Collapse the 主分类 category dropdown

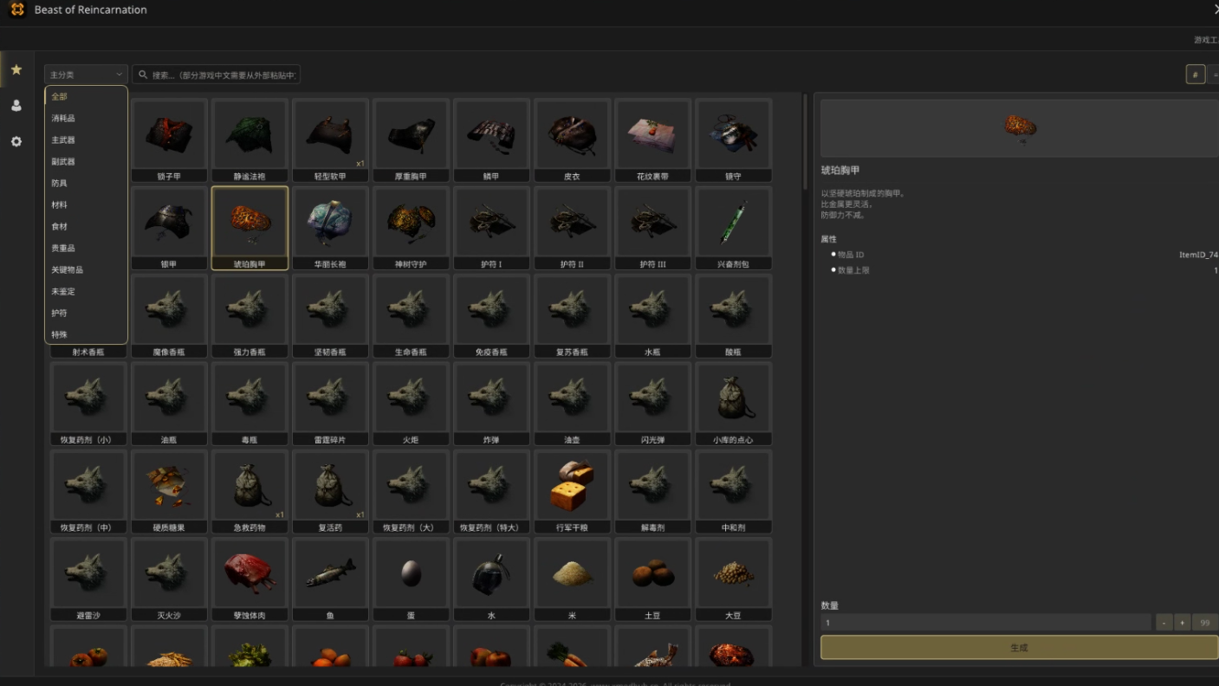[86, 75]
